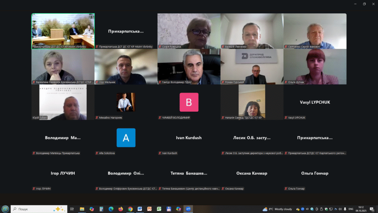Open the volume control in system tray

[340, 209]
